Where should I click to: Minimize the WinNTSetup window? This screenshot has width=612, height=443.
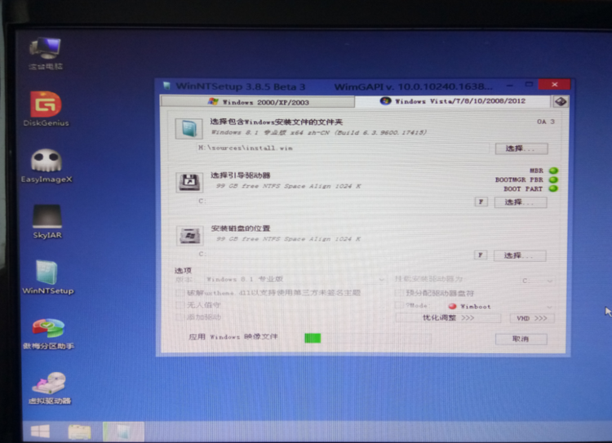(510, 85)
